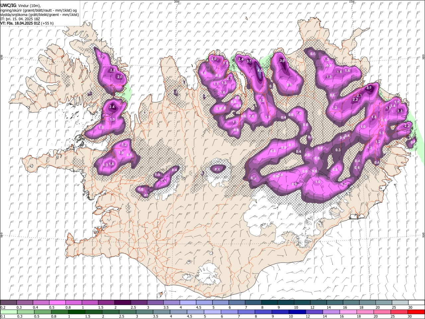Click the 0.4 label in the upper legend
The width and height of the screenshot is (425, 319).
(35, 307)
